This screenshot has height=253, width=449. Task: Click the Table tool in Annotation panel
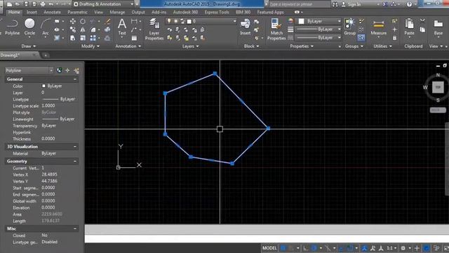click(134, 38)
